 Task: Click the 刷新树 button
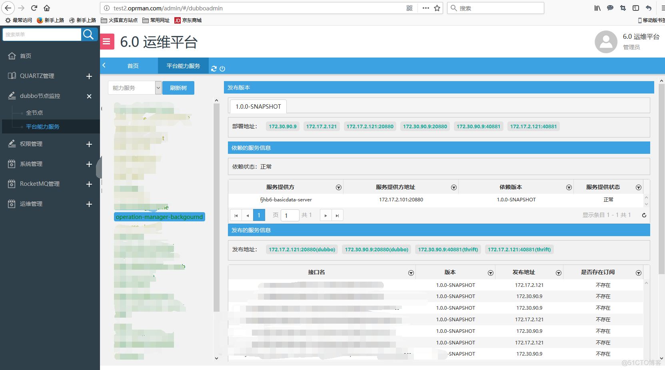click(178, 88)
